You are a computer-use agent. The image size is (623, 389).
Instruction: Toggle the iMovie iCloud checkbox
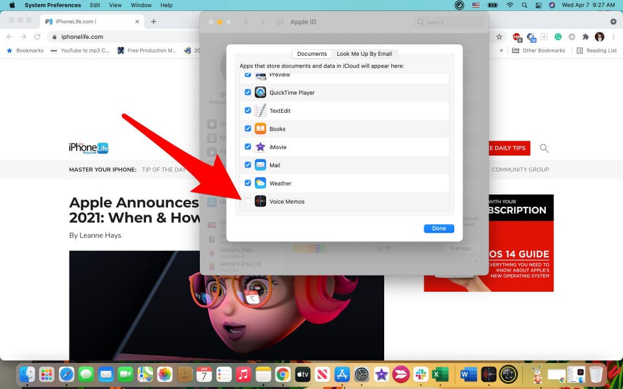click(247, 147)
